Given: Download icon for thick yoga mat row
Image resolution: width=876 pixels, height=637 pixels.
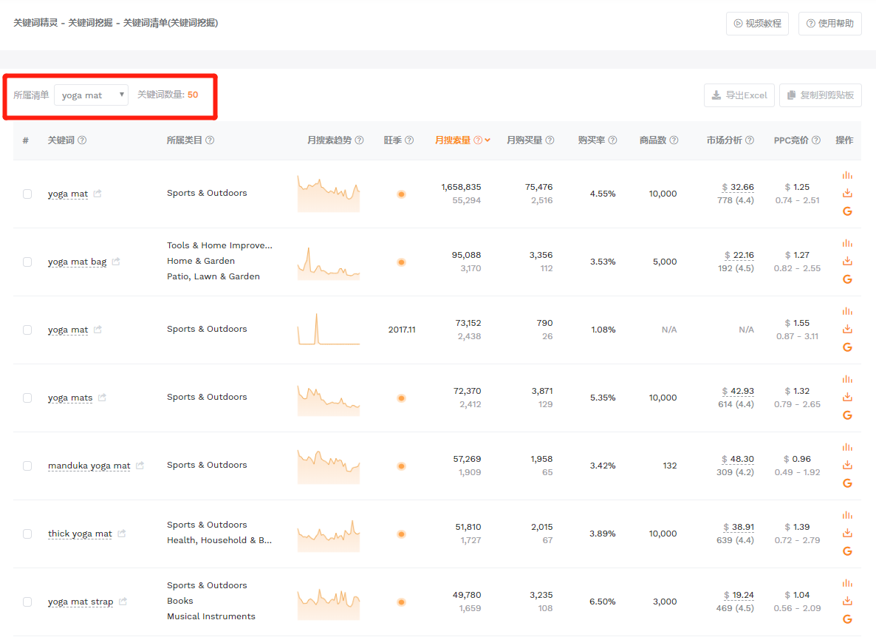Looking at the screenshot, I should click(847, 533).
